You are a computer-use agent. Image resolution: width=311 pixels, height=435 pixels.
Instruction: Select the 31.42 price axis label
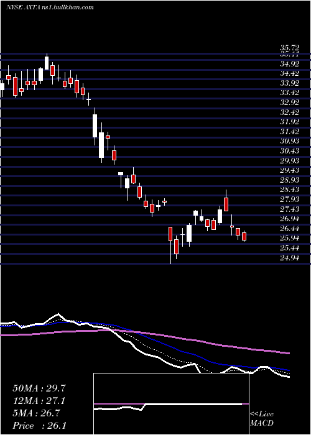[289, 132]
